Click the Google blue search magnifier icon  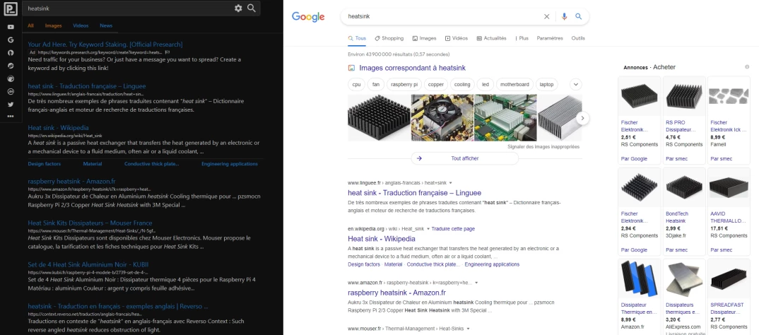click(578, 16)
